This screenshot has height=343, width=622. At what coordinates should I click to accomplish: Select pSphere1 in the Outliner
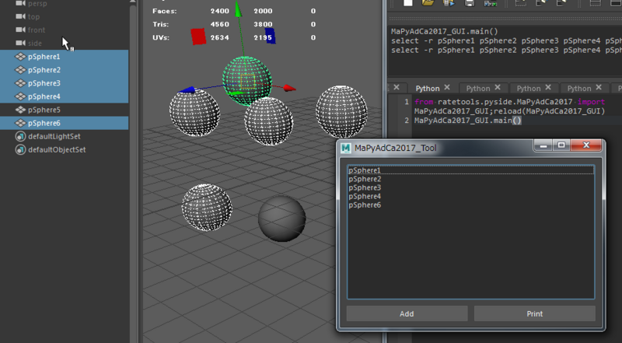tap(65, 56)
